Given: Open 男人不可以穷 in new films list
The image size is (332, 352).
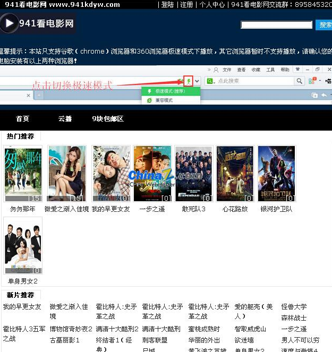Looking at the screenshot, I should point(300,340).
